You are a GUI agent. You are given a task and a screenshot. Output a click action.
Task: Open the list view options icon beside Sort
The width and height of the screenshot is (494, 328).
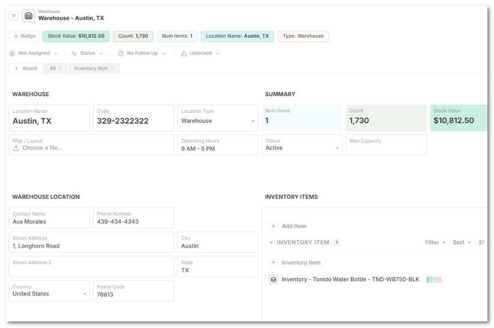[482, 242]
